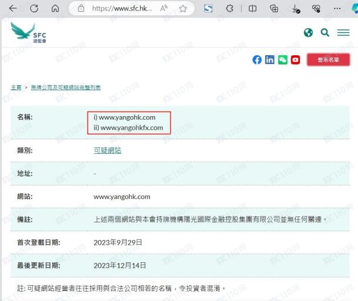The image size is (358, 301).
Task: Open the SFC hamburger menu
Action: (x=343, y=33)
